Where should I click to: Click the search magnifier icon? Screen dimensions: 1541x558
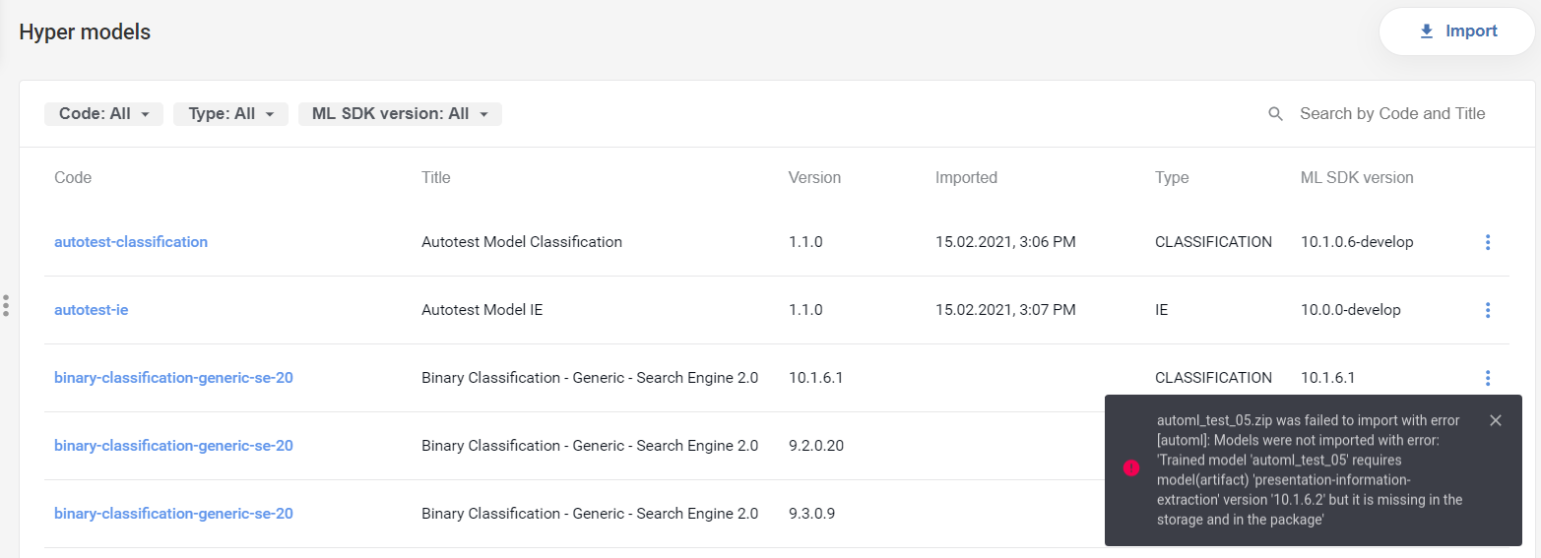pyautogui.click(x=1275, y=114)
